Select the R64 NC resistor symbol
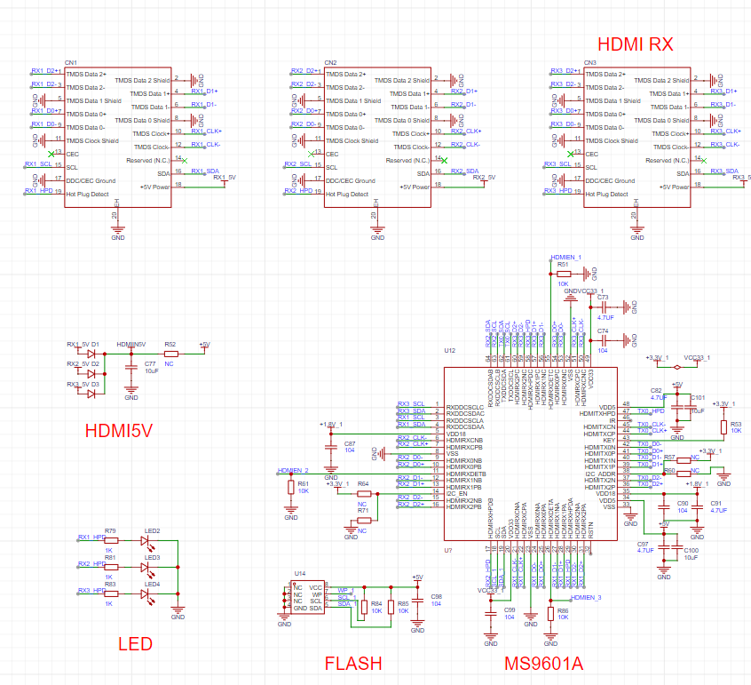The height and width of the screenshot is (685, 751). point(364,494)
